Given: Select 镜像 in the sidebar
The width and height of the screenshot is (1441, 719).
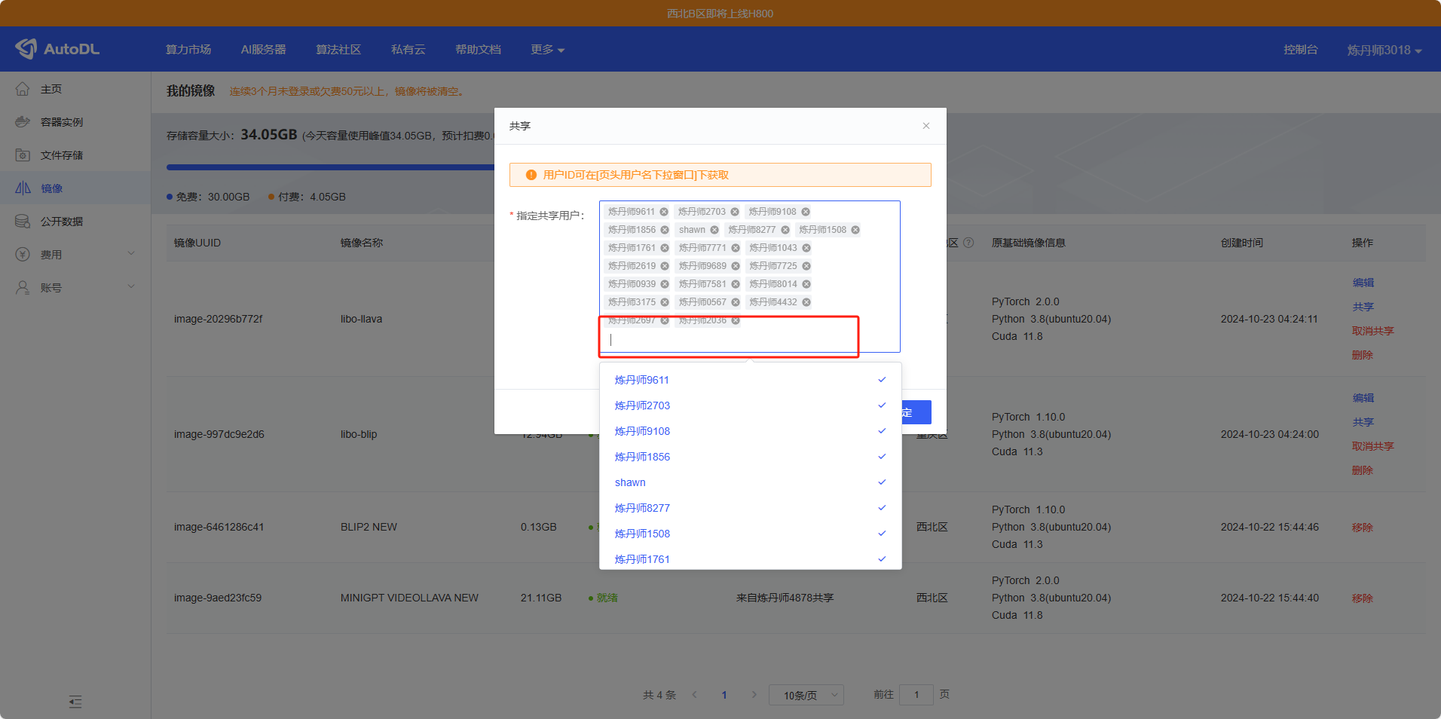Looking at the screenshot, I should coord(75,188).
